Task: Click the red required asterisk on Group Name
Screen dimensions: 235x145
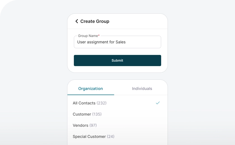Action: [x=99, y=36]
